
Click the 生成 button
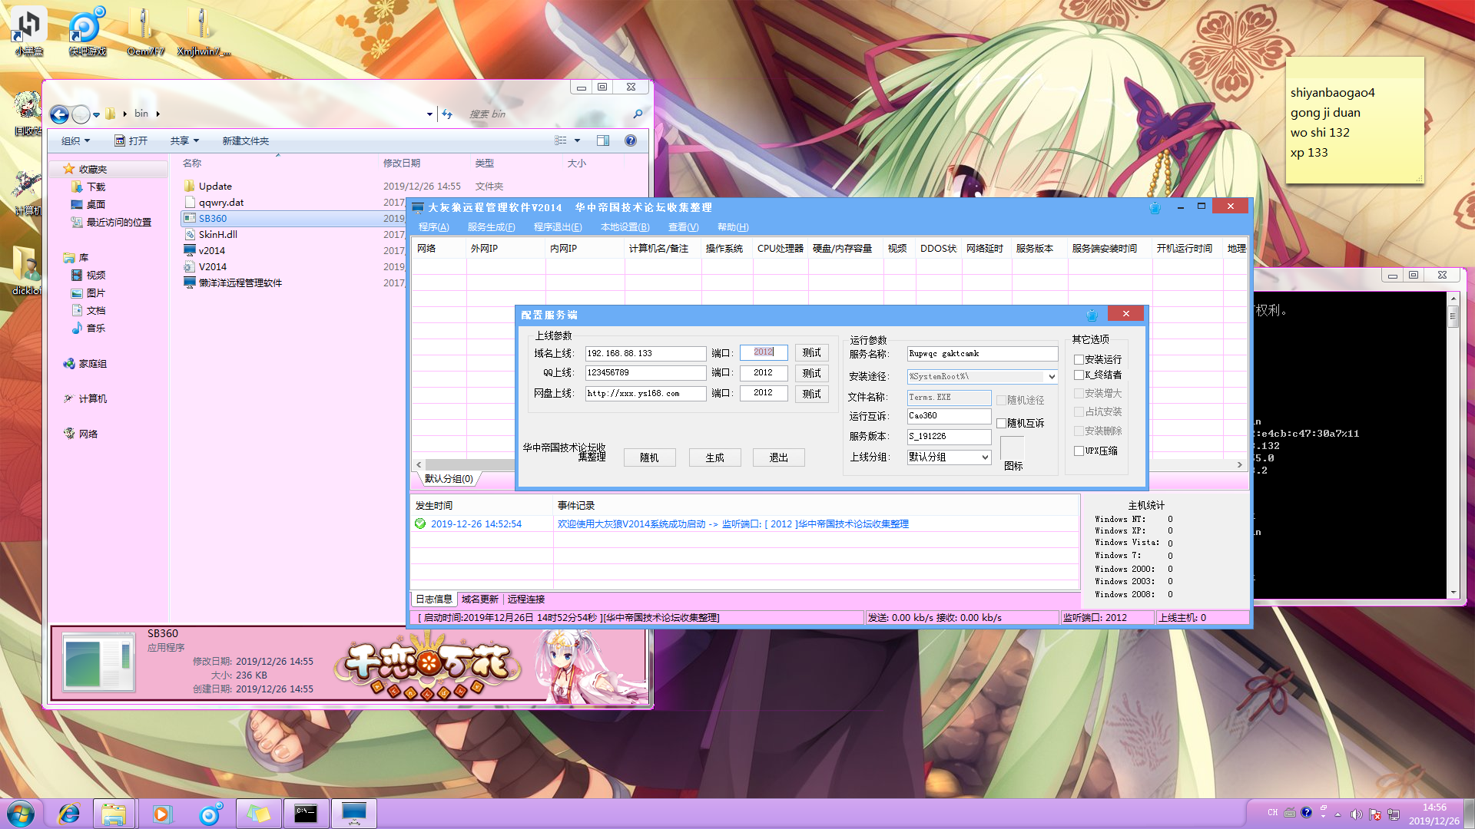coord(714,457)
